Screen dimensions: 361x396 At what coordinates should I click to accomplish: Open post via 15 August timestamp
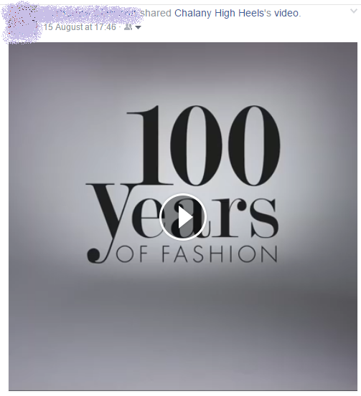[80, 27]
